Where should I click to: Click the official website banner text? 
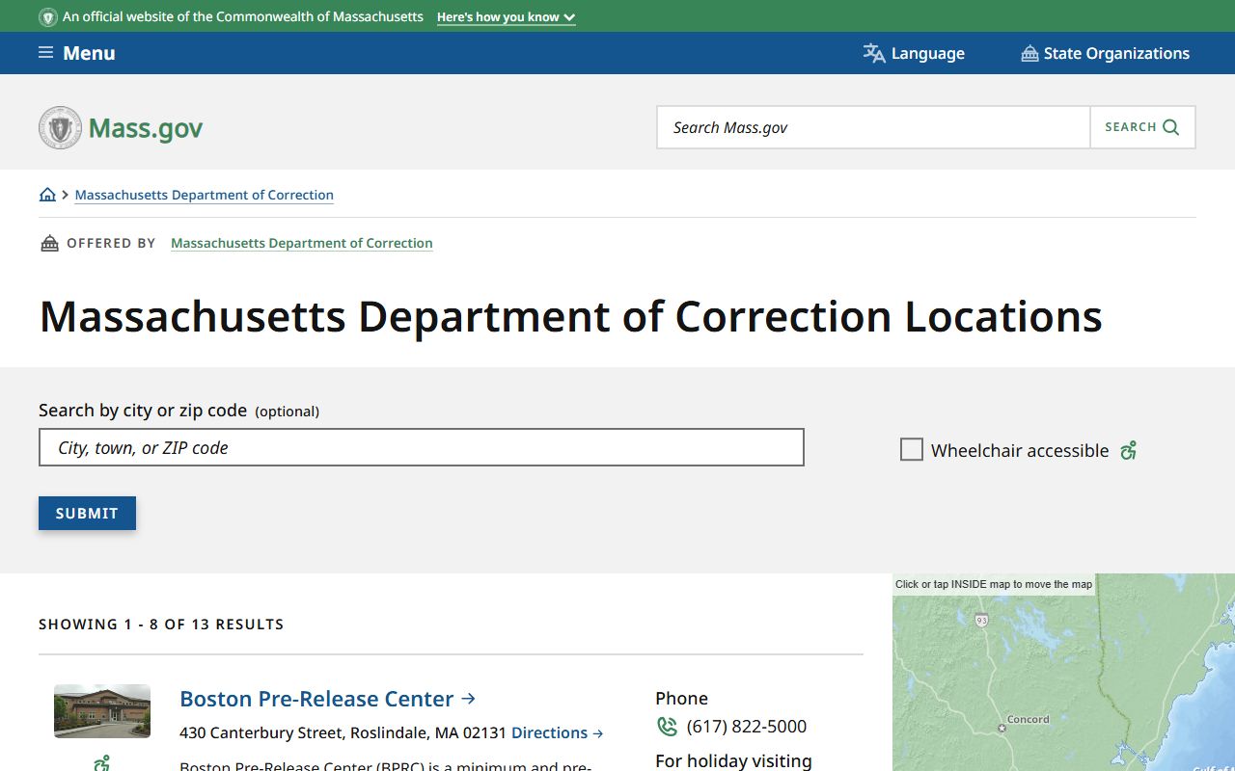click(243, 17)
